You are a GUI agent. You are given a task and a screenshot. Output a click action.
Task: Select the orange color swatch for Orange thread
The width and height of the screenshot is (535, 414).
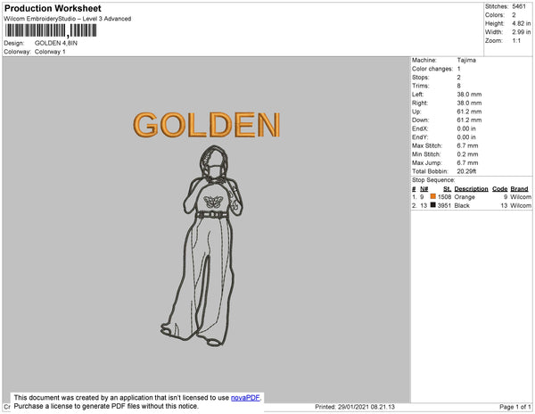[x=433, y=196]
